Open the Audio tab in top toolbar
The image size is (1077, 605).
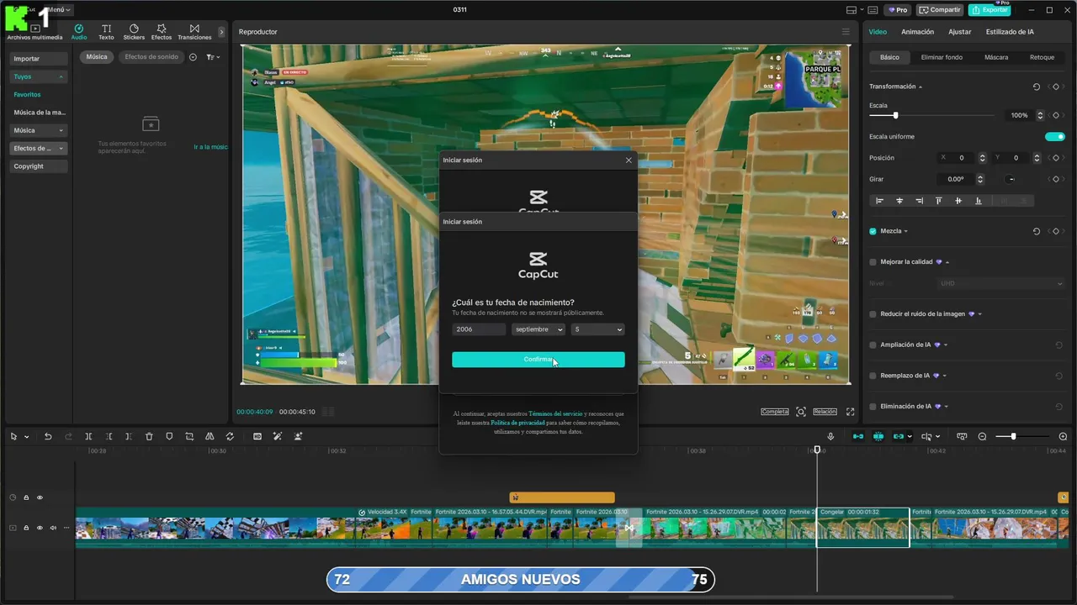pyautogui.click(x=79, y=32)
